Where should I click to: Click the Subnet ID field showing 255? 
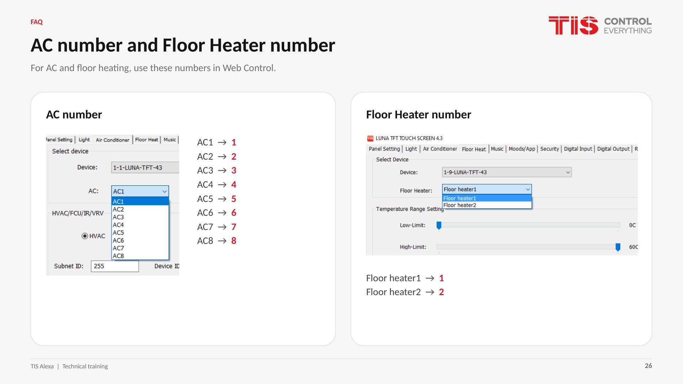tap(115, 266)
